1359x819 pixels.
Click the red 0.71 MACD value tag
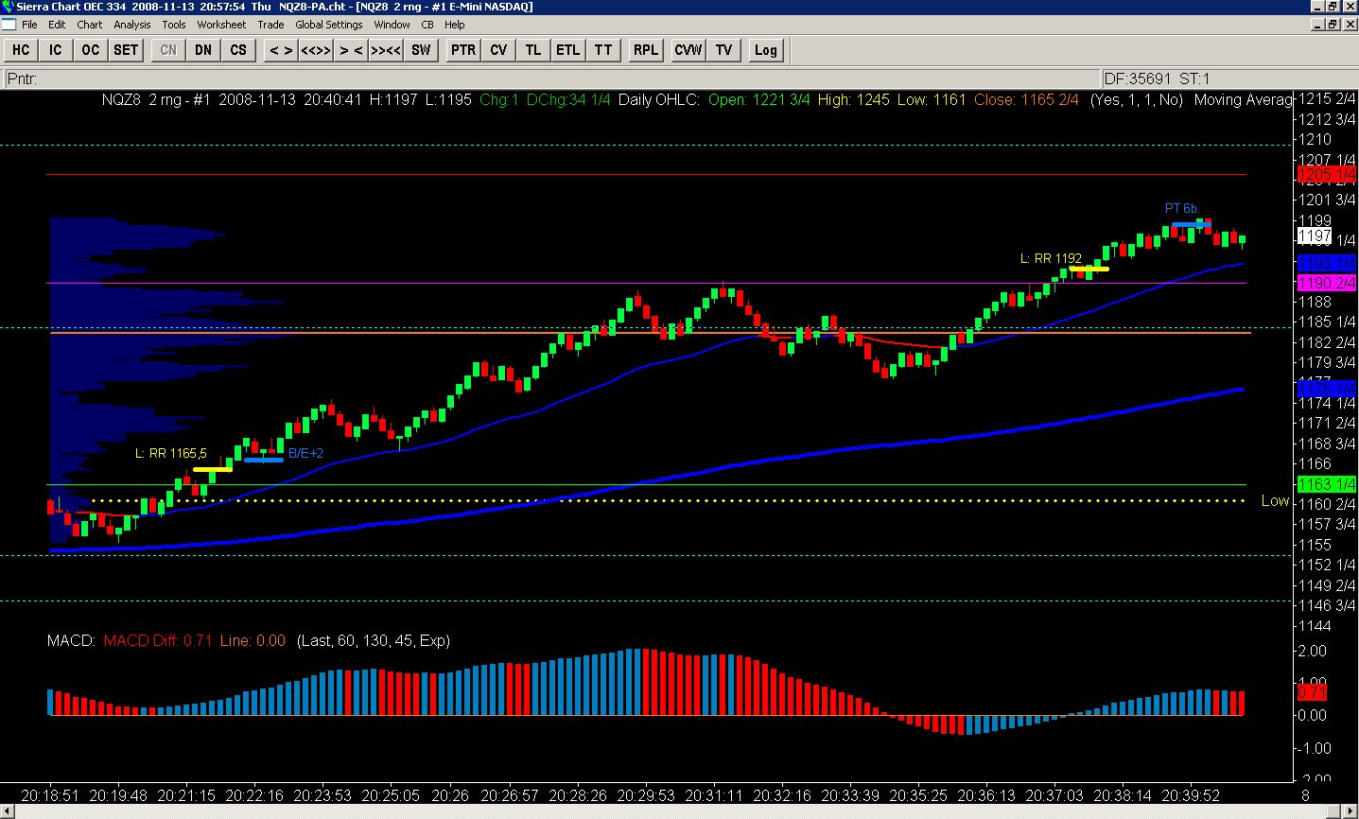[x=1312, y=693]
